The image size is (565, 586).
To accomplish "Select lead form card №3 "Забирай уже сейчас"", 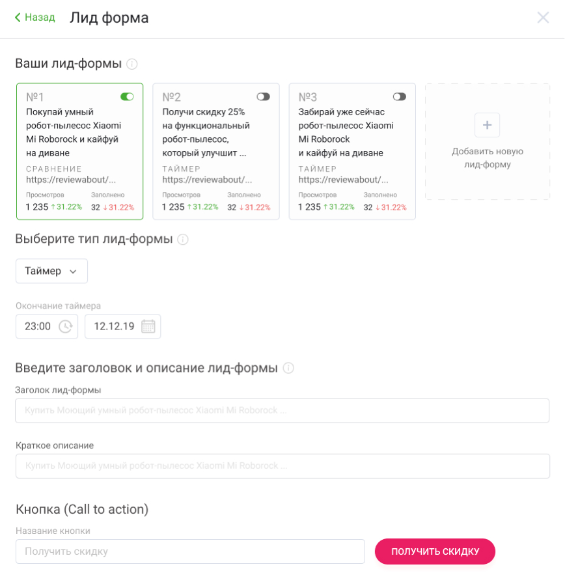I will click(351, 151).
